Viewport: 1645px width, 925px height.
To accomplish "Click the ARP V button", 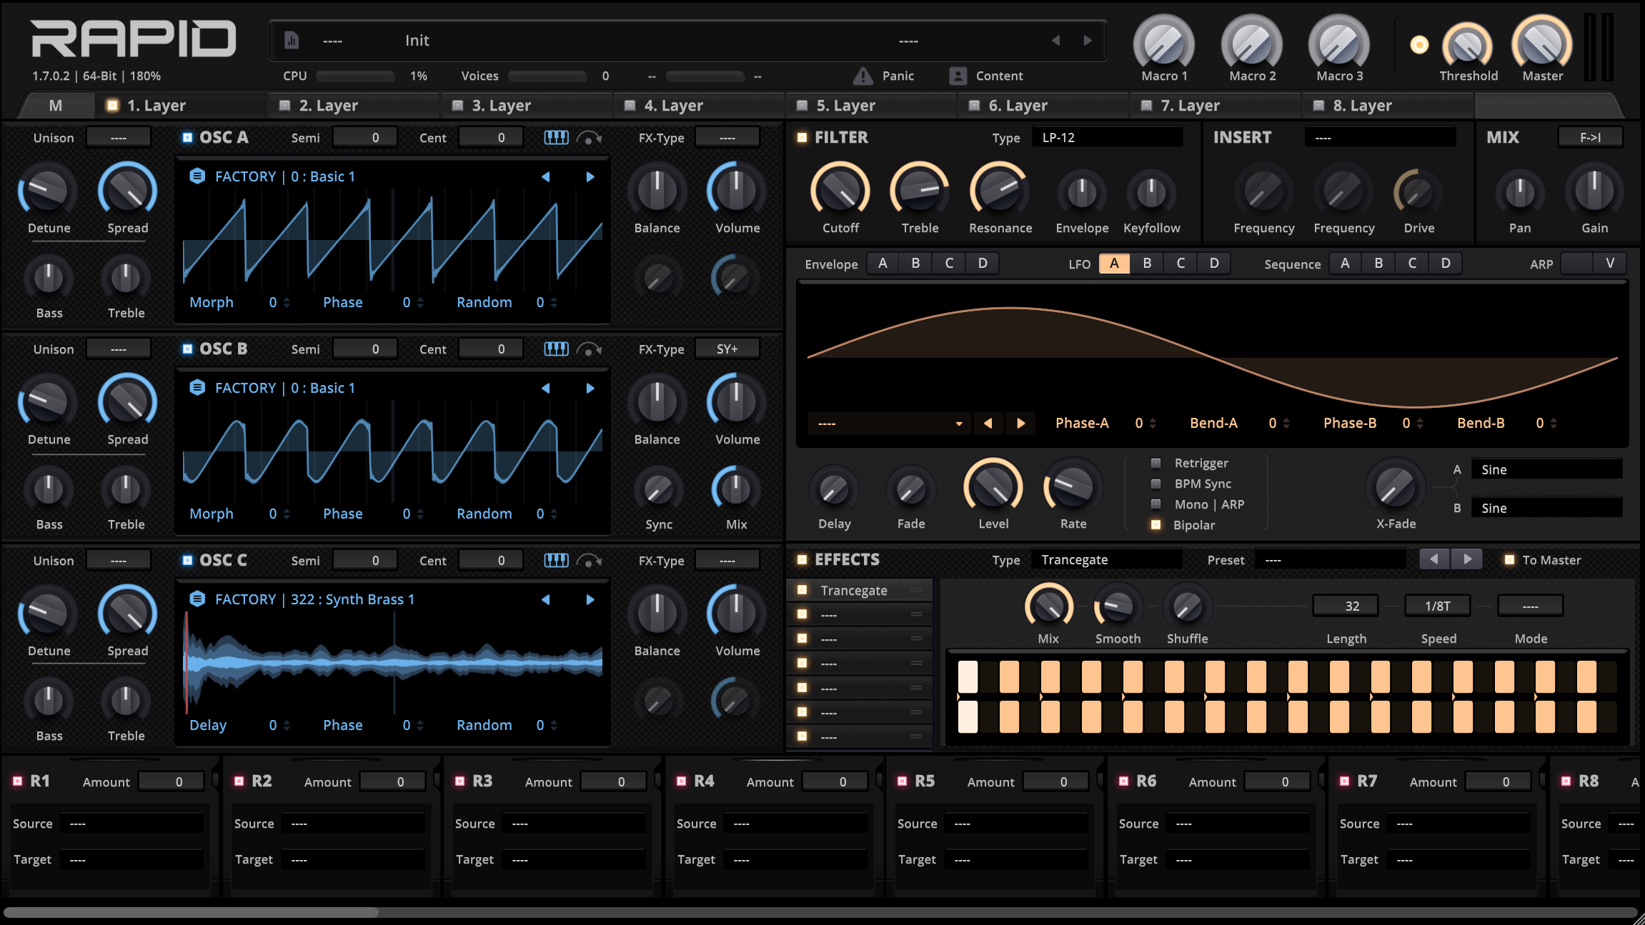I will point(1610,263).
